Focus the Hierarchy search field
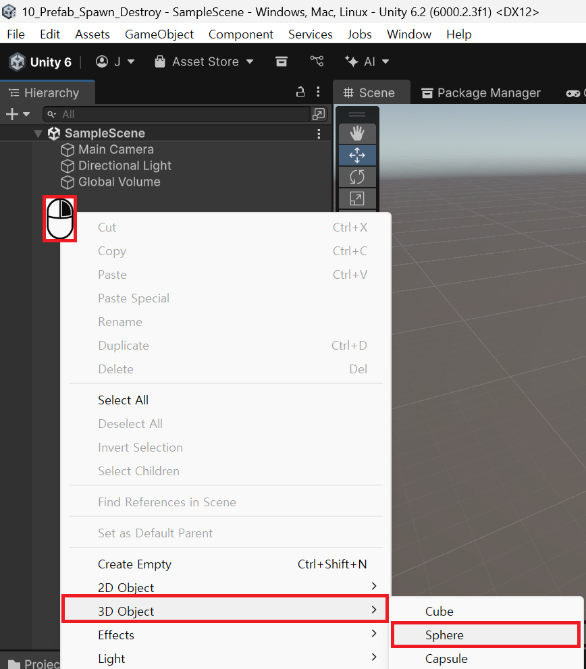Screen dimensions: 586x669 [177, 114]
